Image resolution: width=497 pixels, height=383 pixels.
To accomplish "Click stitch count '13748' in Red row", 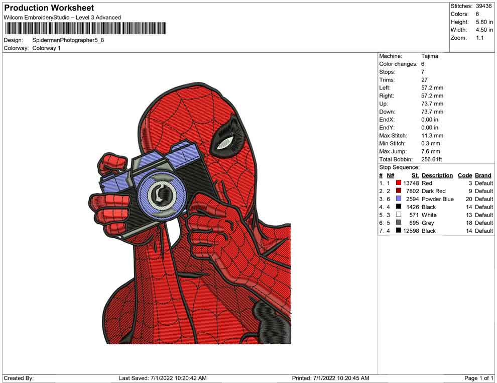I will pos(411,183).
